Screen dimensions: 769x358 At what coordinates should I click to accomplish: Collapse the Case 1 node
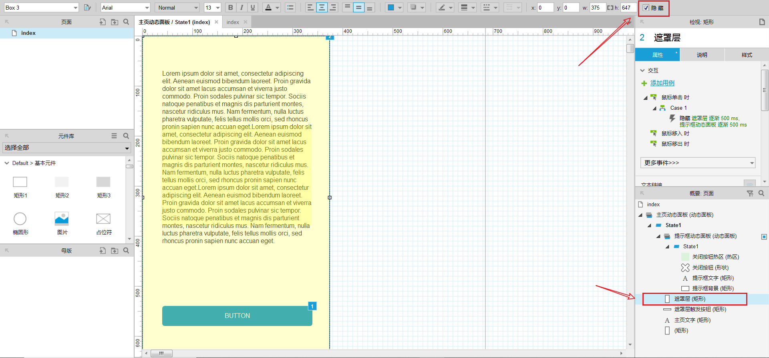pos(654,108)
